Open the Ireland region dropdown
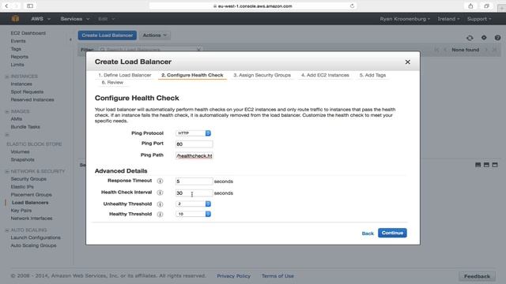The image size is (506, 284). click(x=448, y=19)
